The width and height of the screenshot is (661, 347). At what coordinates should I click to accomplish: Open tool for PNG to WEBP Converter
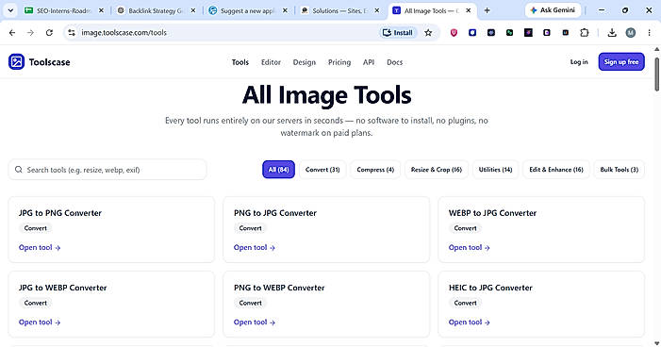(255, 322)
